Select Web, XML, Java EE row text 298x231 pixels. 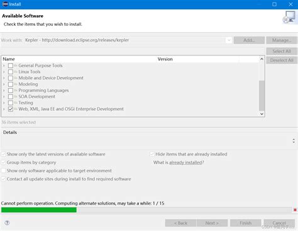[x=71, y=109]
